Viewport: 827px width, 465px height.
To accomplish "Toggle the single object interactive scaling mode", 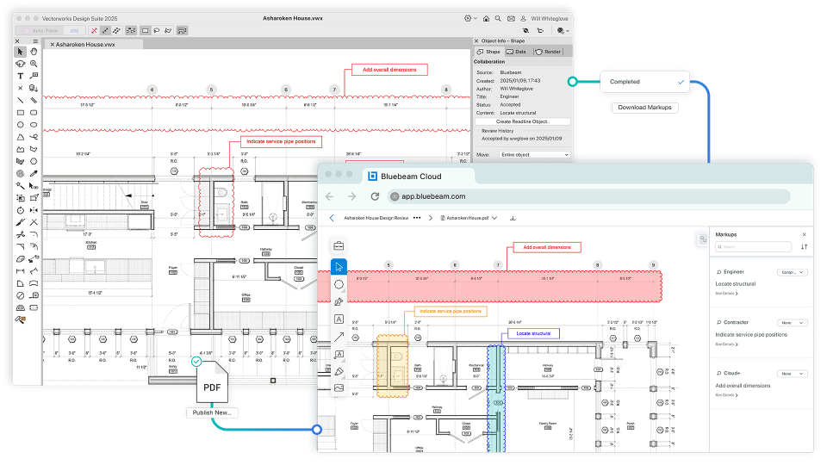I will pyautogui.click(x=105, y=31).
